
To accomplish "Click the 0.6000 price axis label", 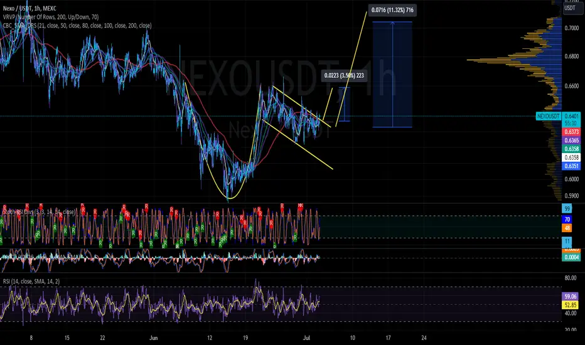I will tap(572, 179).
